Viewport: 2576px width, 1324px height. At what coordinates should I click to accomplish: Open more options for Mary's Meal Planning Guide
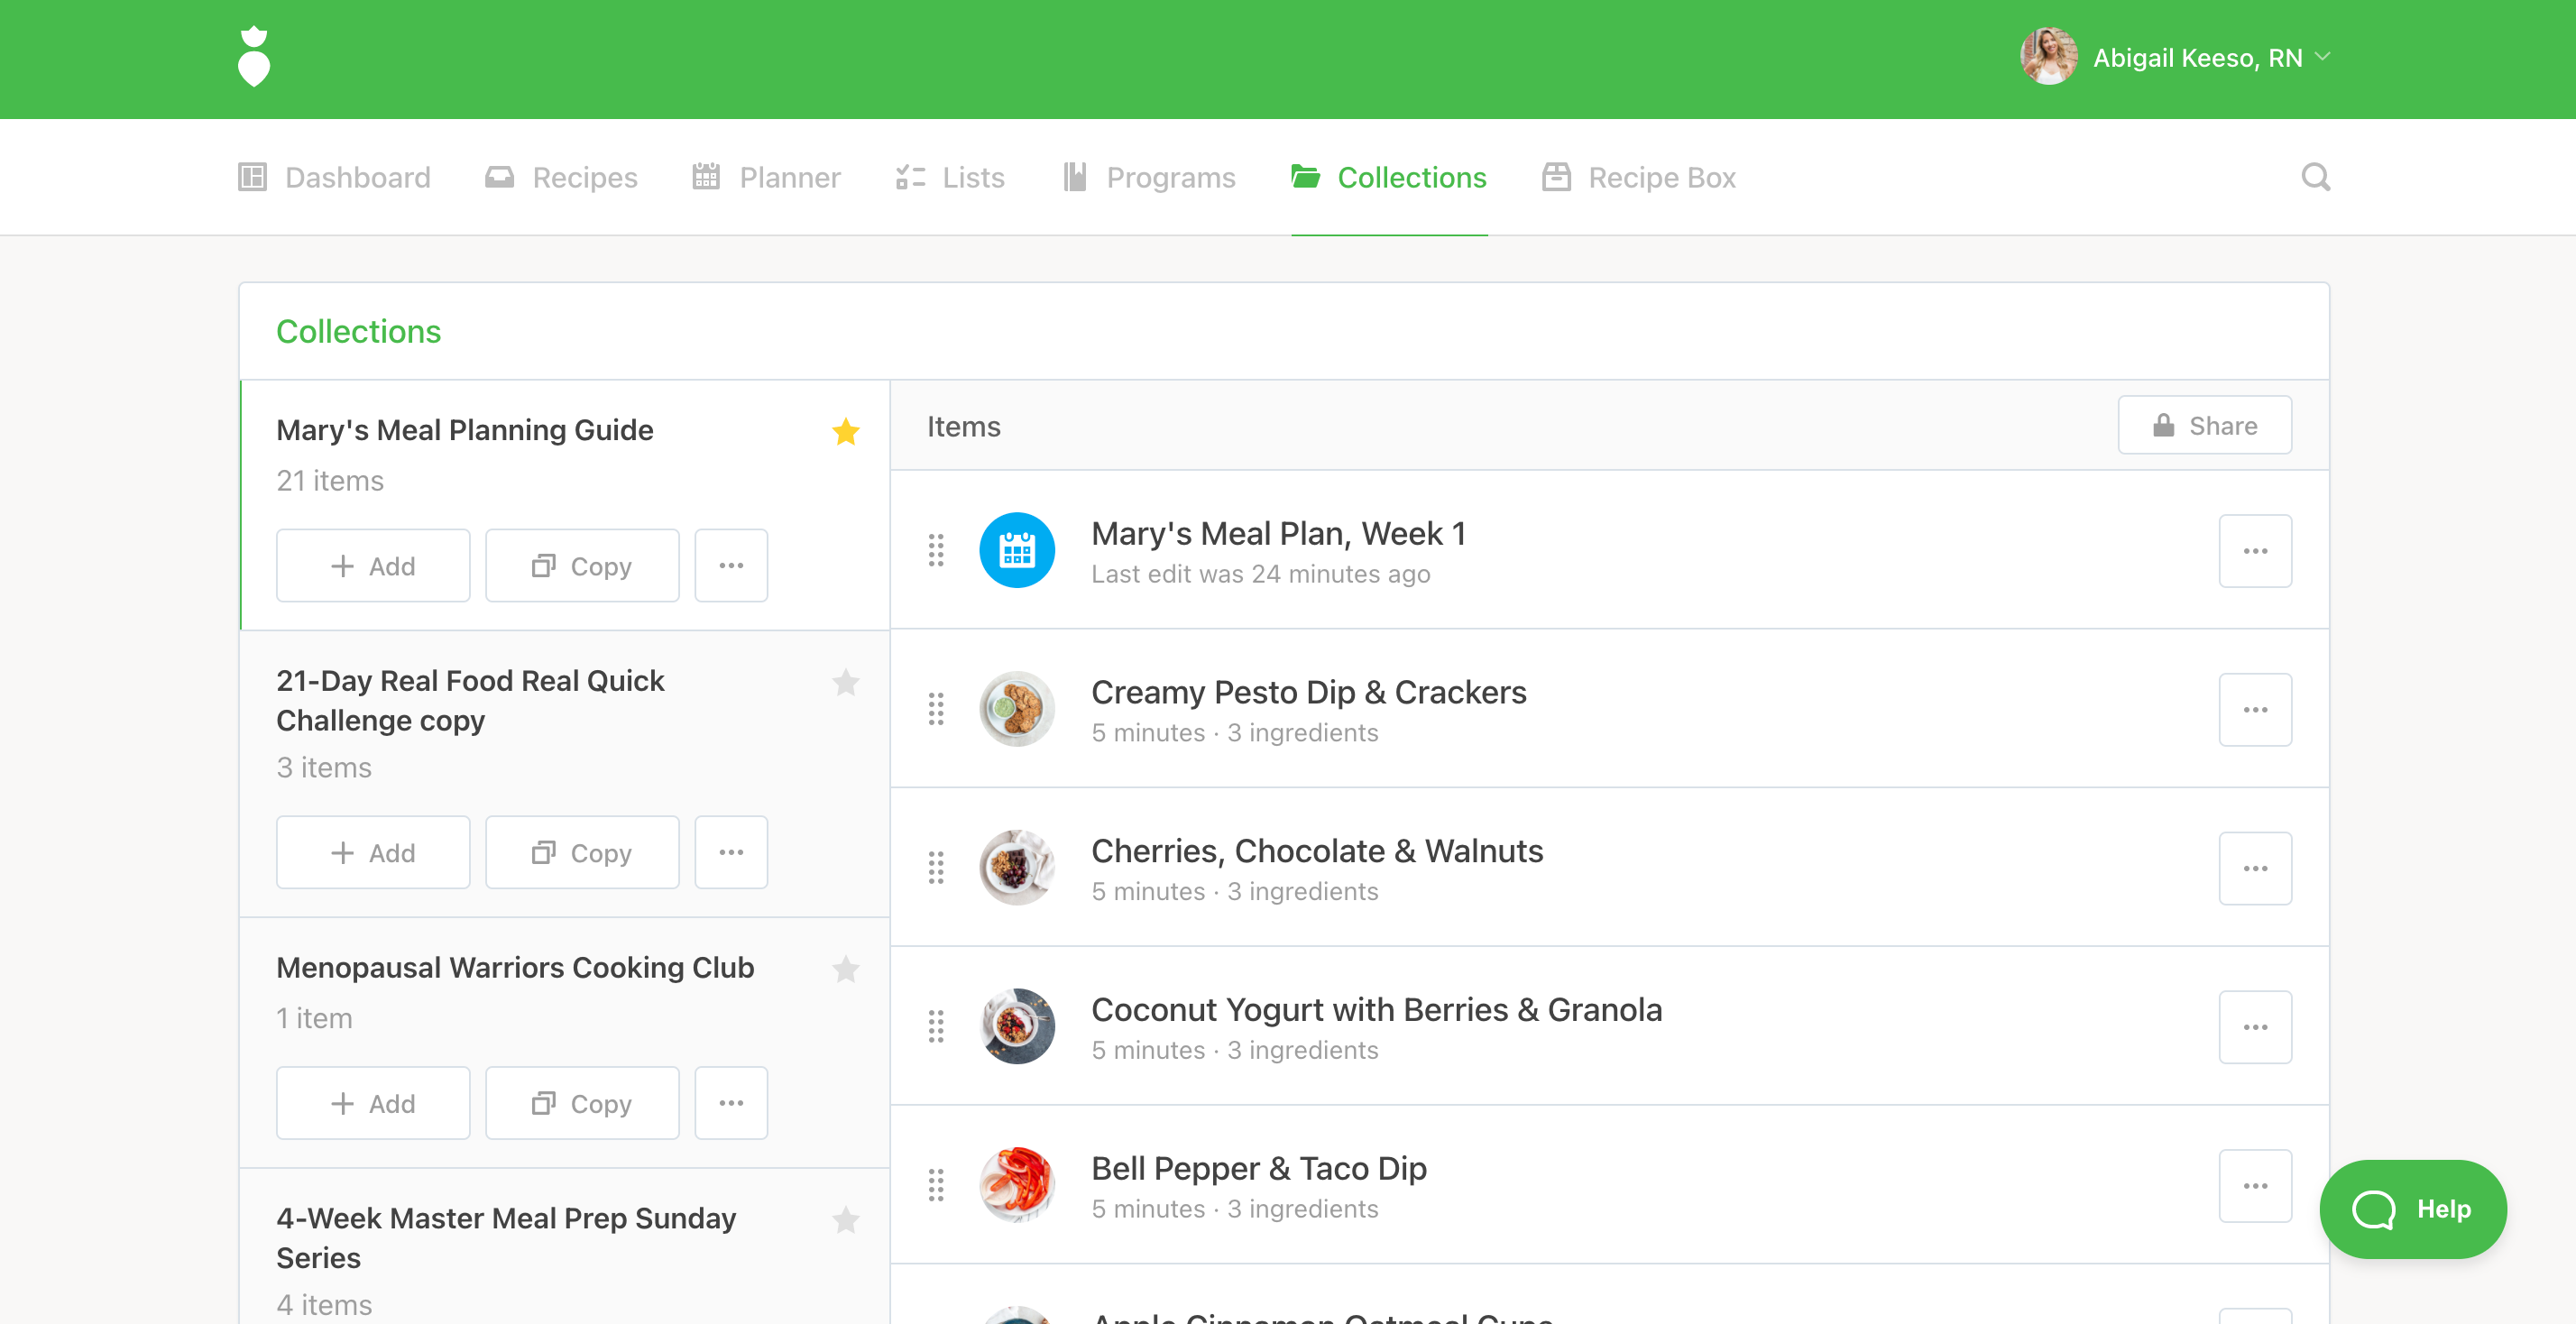(x=731, y=566)
